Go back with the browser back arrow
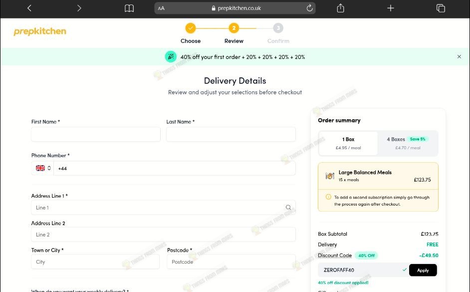Image resolution: width=470 pixels, height=292 pixels. pyautogui.click(x=29, y=8)
